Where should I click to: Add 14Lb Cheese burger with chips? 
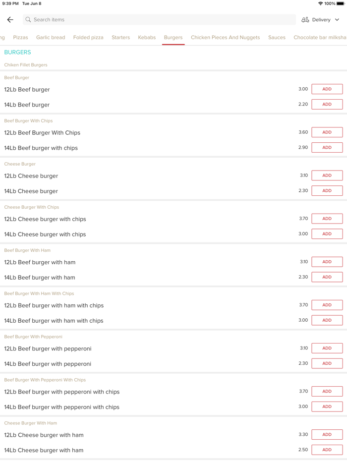[327, 234]
